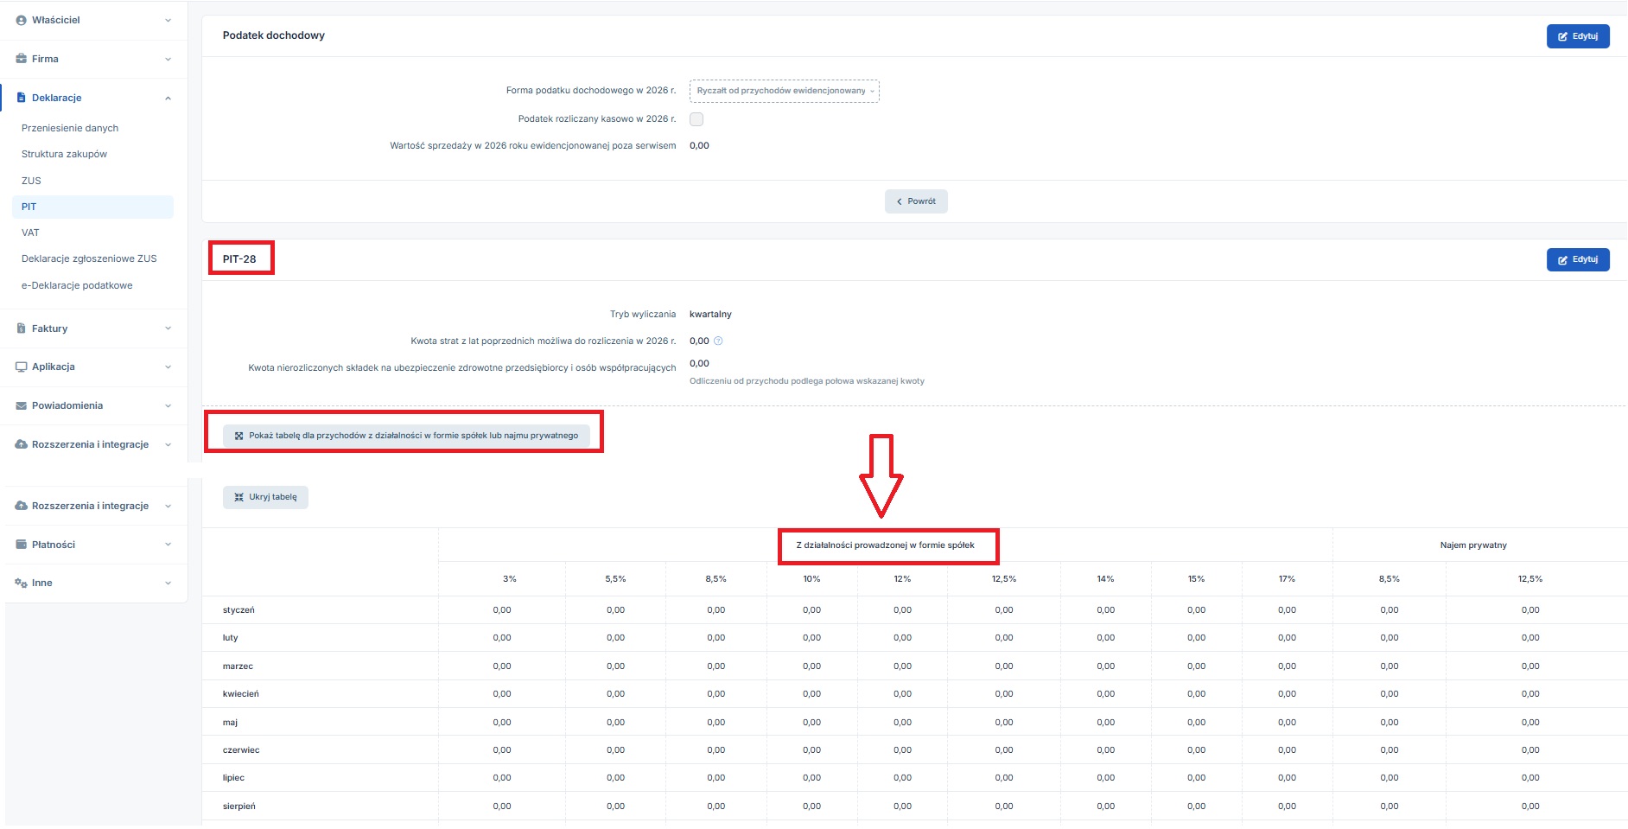Click the Firma briefcase icon
Image resolution: width=1628 pixels, height=829 pixels.
point(21,59)
